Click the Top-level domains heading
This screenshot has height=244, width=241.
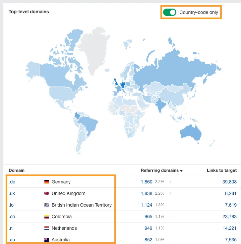coord(29,12)
